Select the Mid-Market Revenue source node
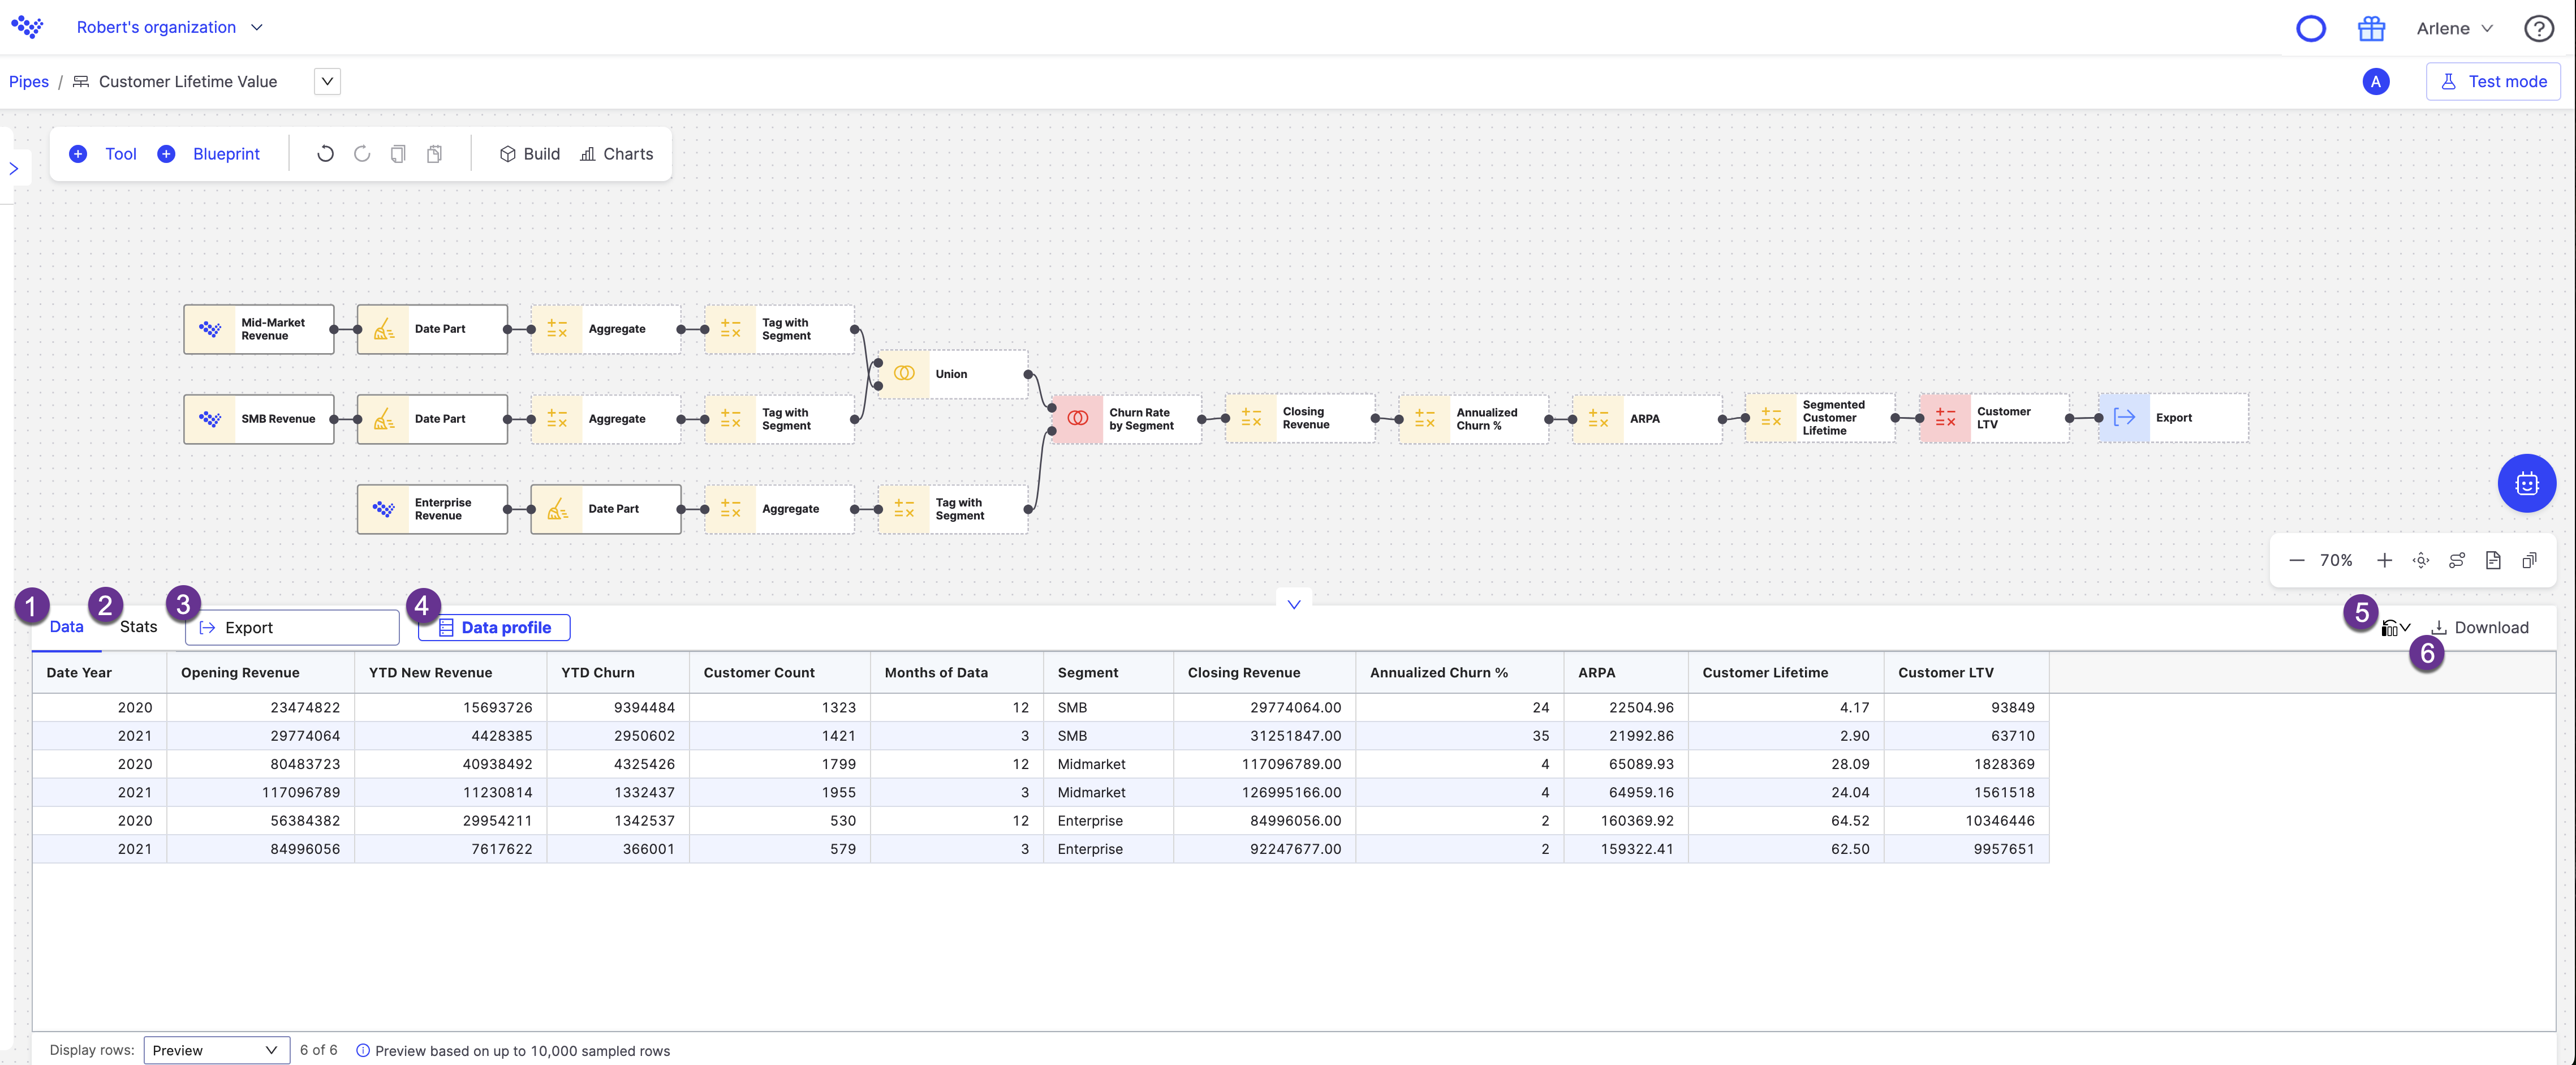Viewport: 2576px width, 1065px height. [259, 329]
